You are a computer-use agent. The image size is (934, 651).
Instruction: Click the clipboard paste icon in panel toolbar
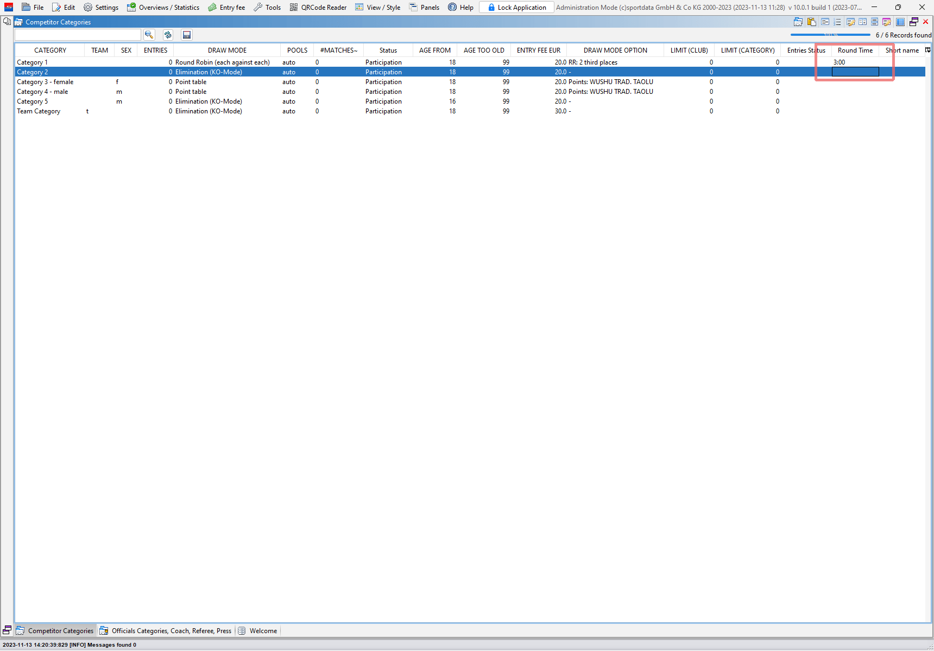pyautogui.click(x=811, y=22)
